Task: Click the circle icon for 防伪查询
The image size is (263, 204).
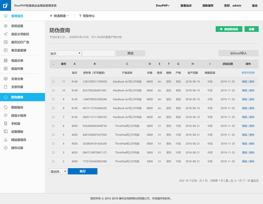Action: click(6, 97)
